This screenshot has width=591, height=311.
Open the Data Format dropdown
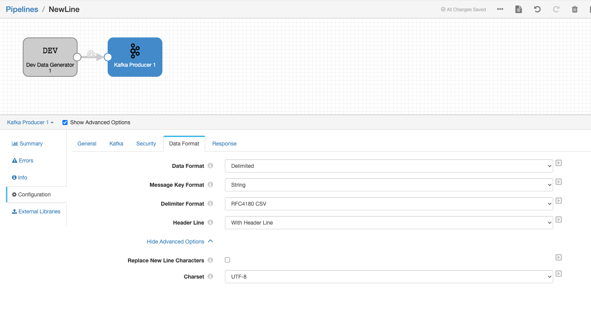389,166
